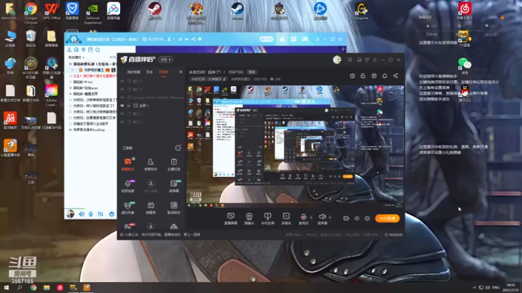Click the record video icon beside the preview eye

click(346, 218)
